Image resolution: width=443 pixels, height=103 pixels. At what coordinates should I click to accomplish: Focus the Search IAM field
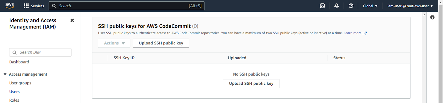(x=40, y=52)
